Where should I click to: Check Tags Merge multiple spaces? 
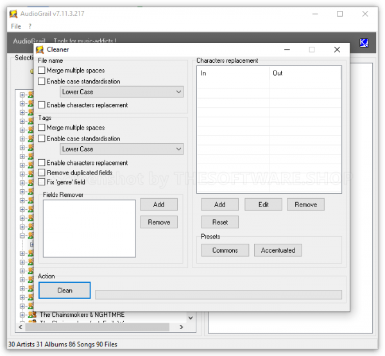click(42, 128)
